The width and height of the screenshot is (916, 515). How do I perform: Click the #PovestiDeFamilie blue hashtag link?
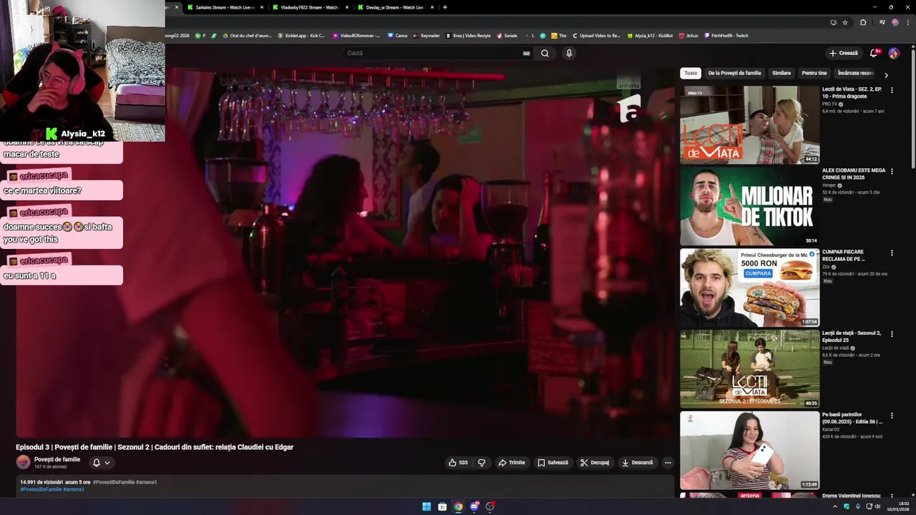pyautogui.click(x=41, y=489)
